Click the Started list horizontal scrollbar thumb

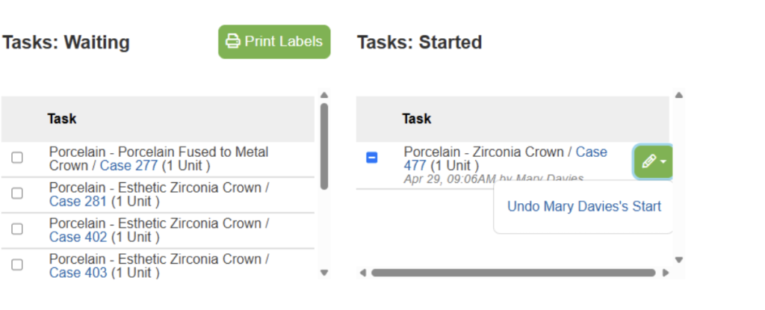click(x=512, y=273)
